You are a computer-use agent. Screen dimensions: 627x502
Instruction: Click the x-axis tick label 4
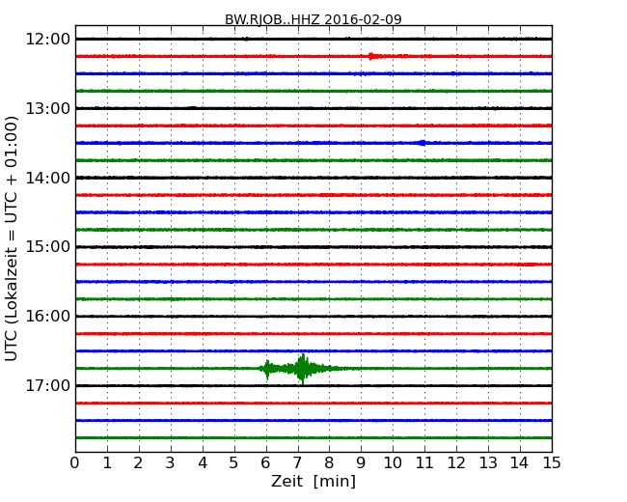[203, 463]
